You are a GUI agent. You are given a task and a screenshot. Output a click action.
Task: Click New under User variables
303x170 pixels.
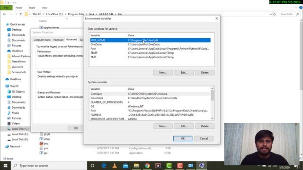[x=163, y=72]
